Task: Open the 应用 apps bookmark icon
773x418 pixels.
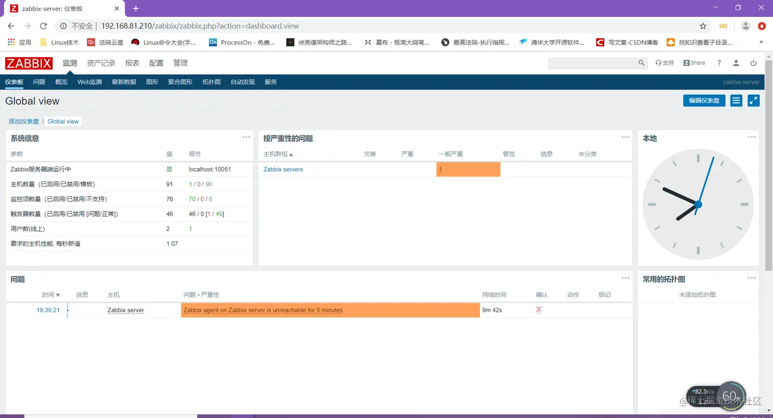Action: pos(19,42)
